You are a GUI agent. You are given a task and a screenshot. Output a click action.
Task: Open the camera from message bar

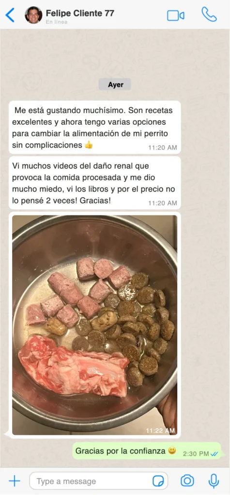[x=187, y=481]
